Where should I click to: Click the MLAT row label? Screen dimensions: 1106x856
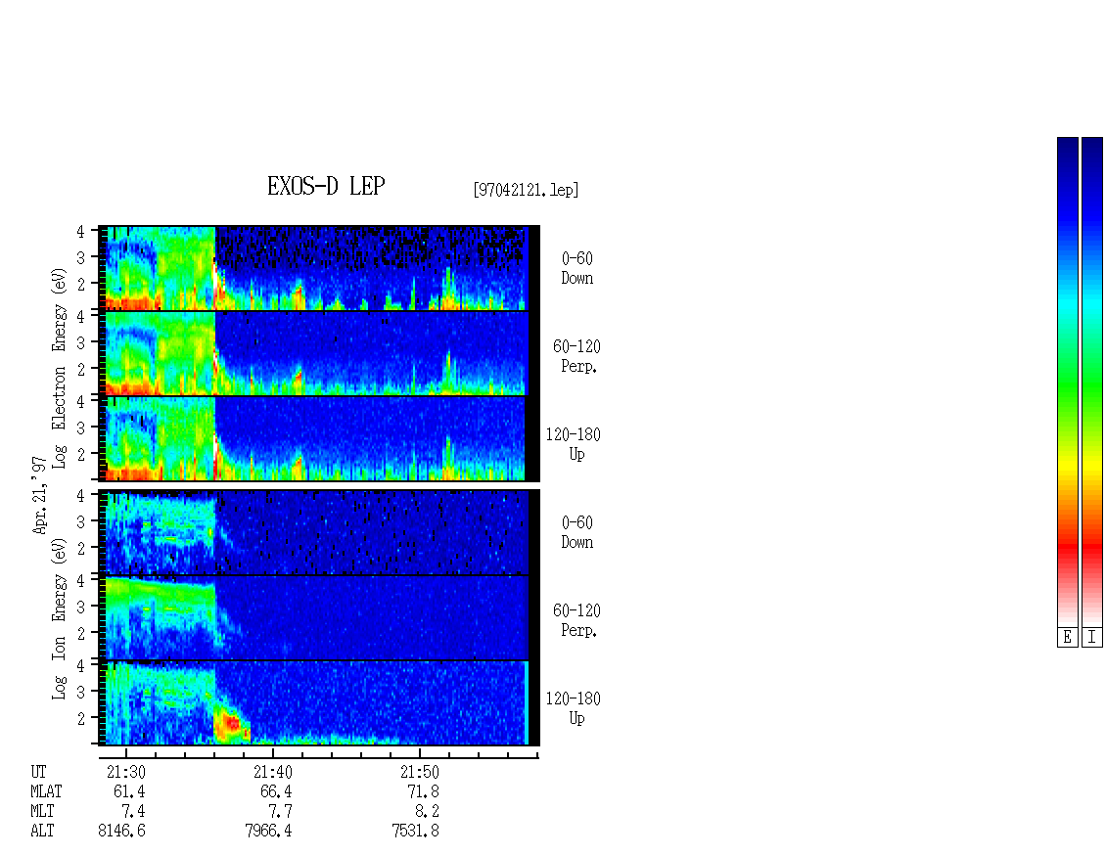tap(46, 791)
